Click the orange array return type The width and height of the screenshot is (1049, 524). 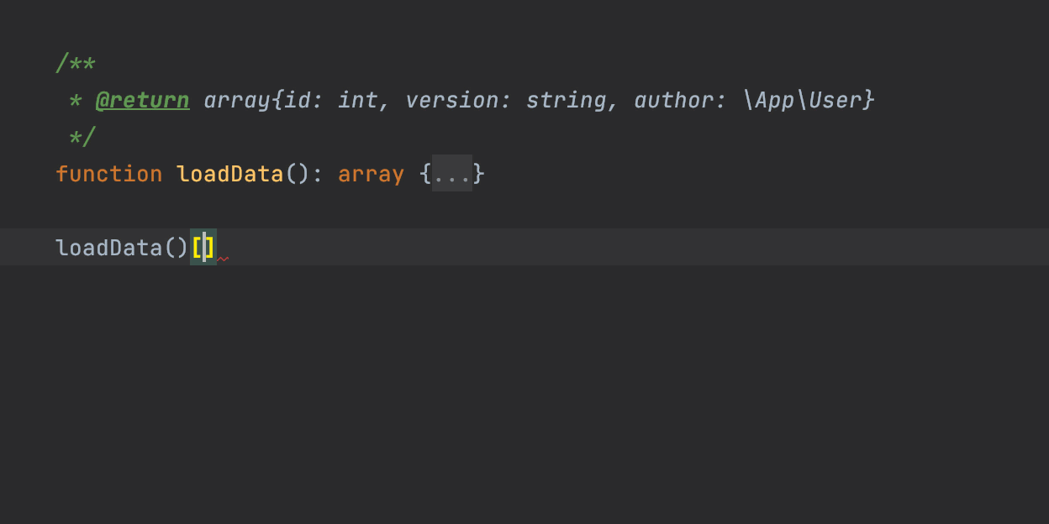click(371, 174)
